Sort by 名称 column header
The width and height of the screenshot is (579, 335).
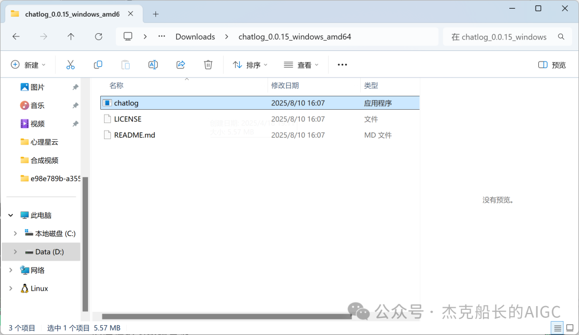116,86
